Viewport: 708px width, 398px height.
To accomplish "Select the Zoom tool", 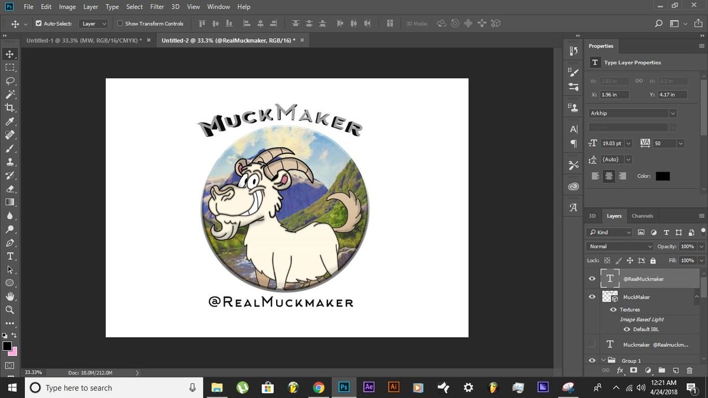I will 10,310.
